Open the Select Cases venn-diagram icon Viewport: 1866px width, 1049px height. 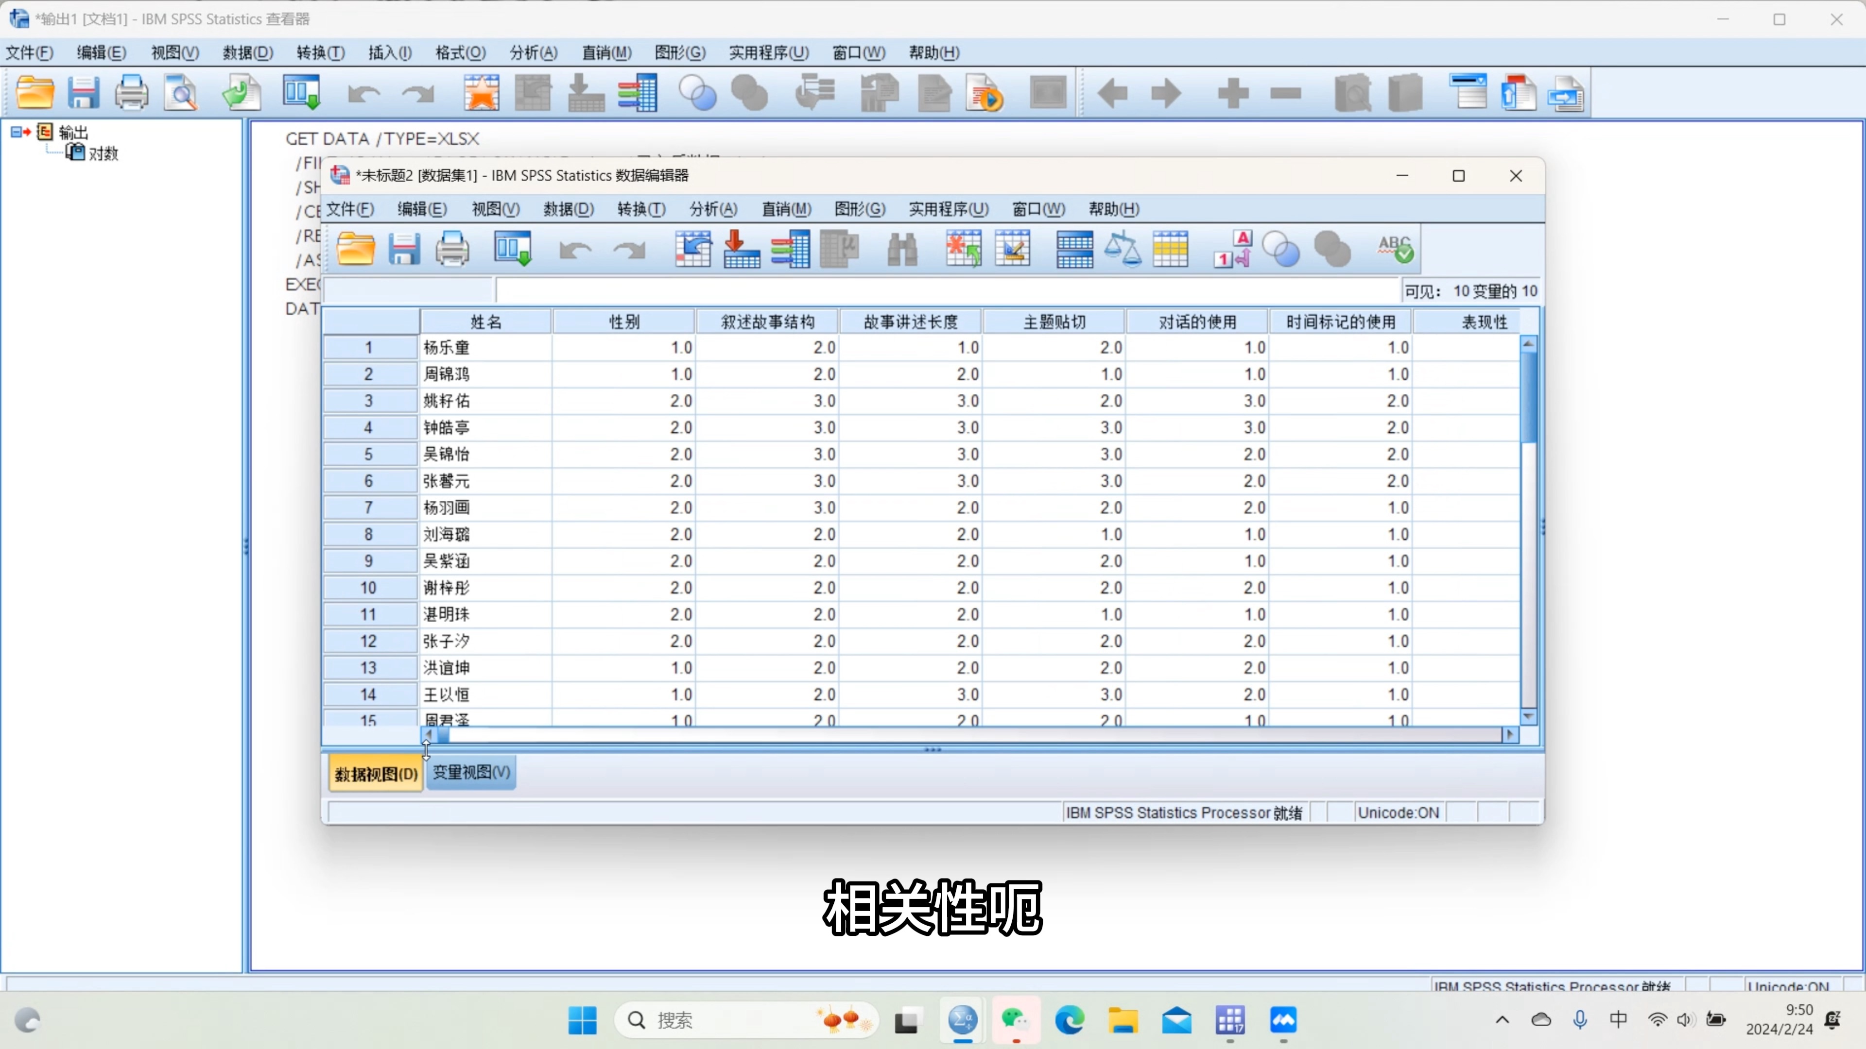pyautogui.click(x=1280, y=249)
